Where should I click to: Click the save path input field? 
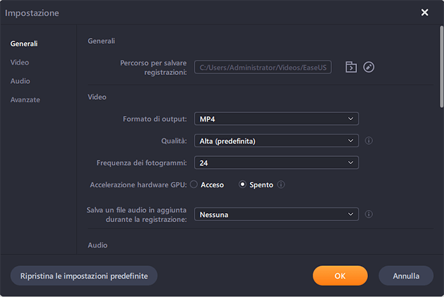[x=263, y=67]
